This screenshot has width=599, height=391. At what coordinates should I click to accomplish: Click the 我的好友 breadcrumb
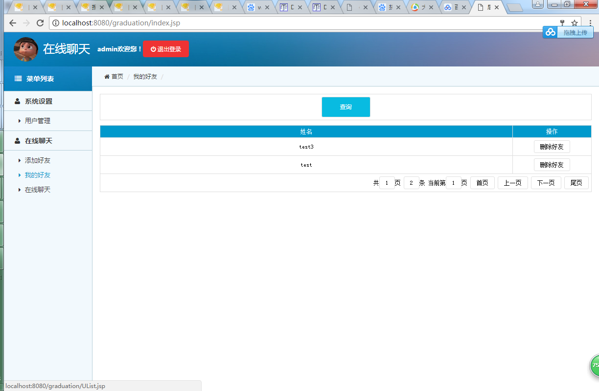(x=145, y=77)
